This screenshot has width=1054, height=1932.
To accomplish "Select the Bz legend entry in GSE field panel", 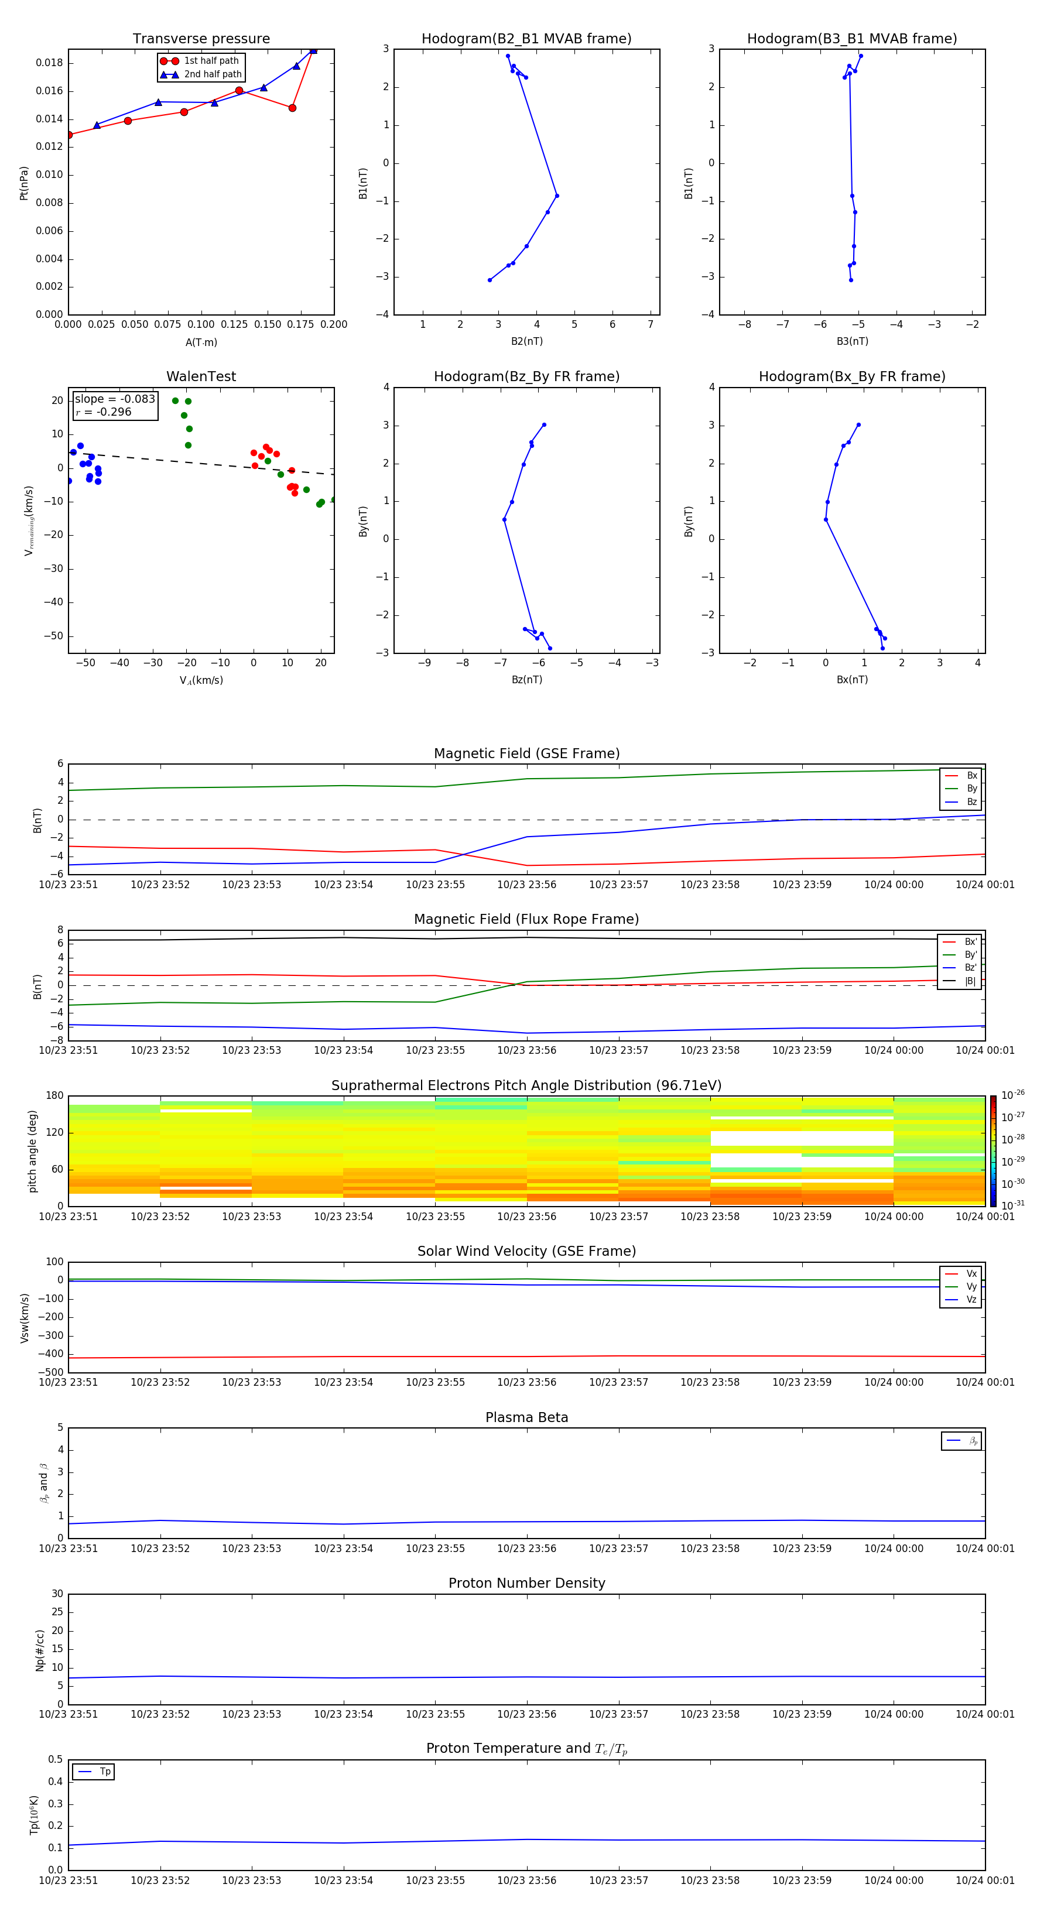I will click(961, 801).
